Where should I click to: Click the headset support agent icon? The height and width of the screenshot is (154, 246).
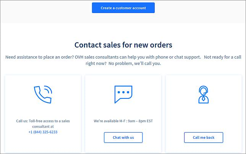(204, 95)
